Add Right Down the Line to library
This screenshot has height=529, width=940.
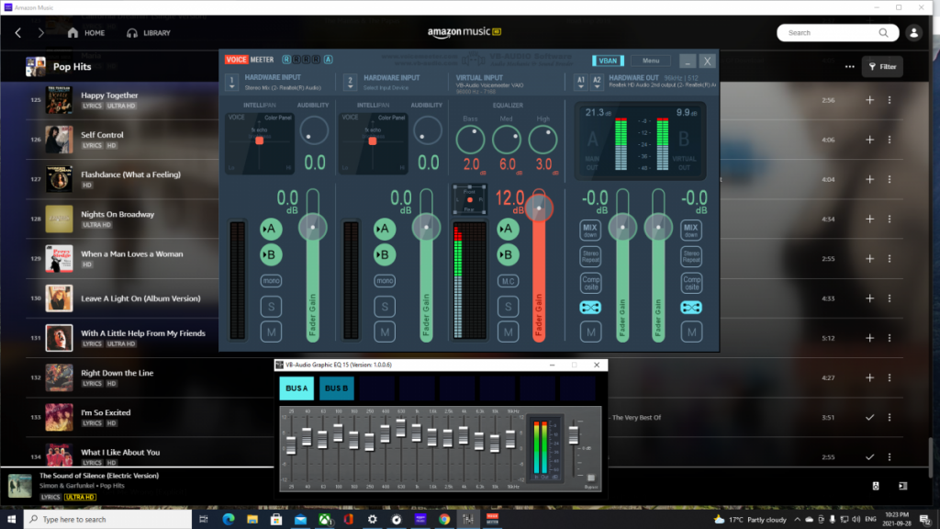pos(869,377)
